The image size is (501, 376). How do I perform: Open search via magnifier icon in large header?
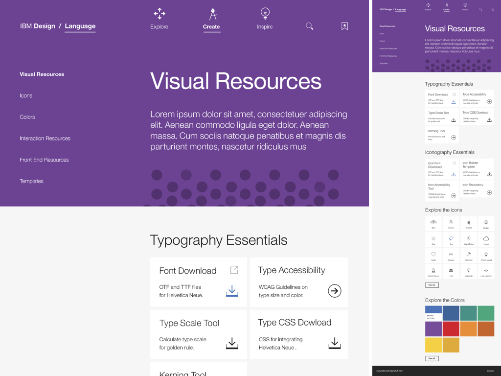[309, 26]
